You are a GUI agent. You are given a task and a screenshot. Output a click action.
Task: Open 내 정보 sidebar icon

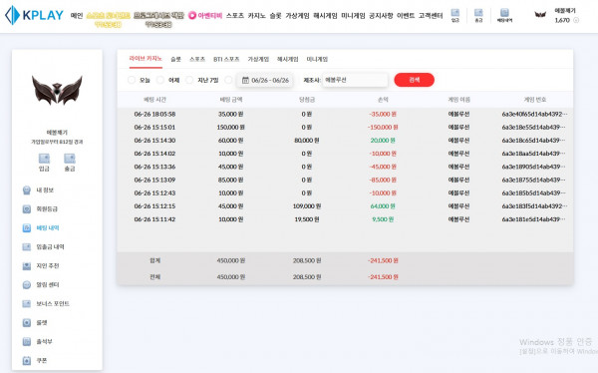pyautogui.click(x=26, y=190)
